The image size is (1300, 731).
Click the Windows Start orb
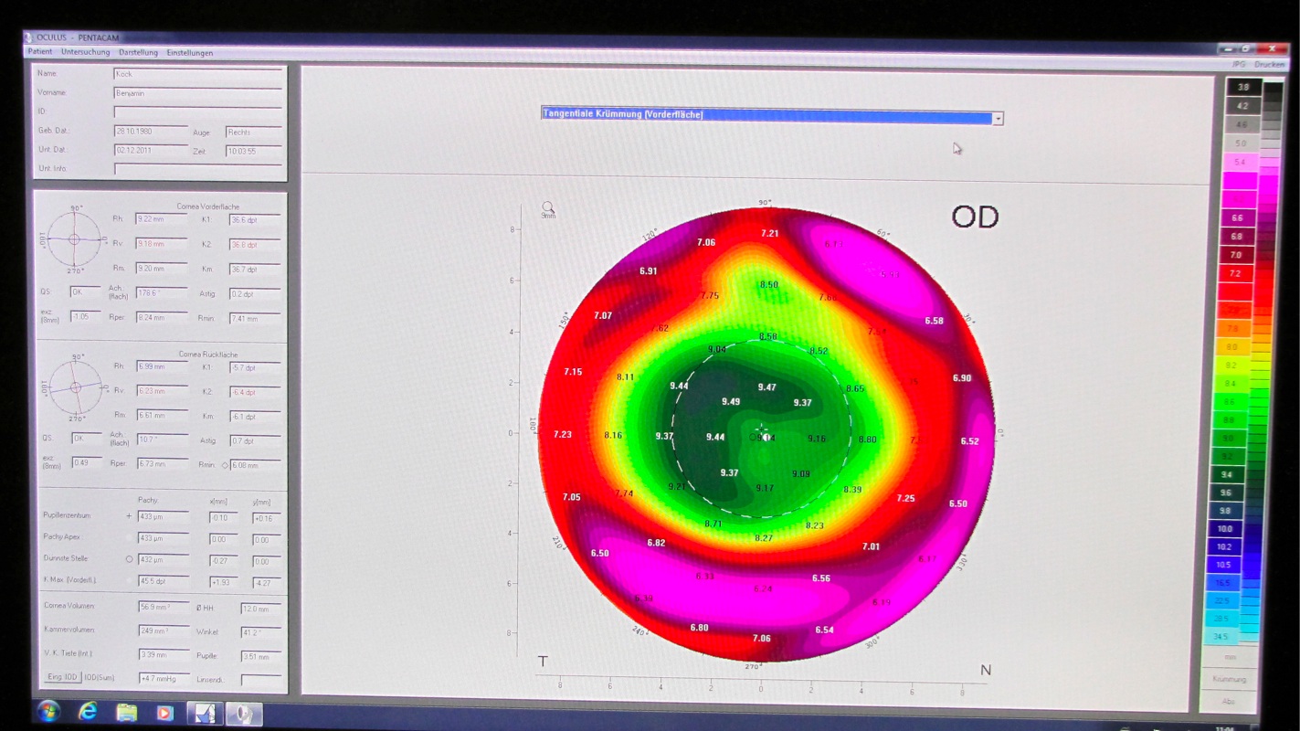(x=49, y=710)
